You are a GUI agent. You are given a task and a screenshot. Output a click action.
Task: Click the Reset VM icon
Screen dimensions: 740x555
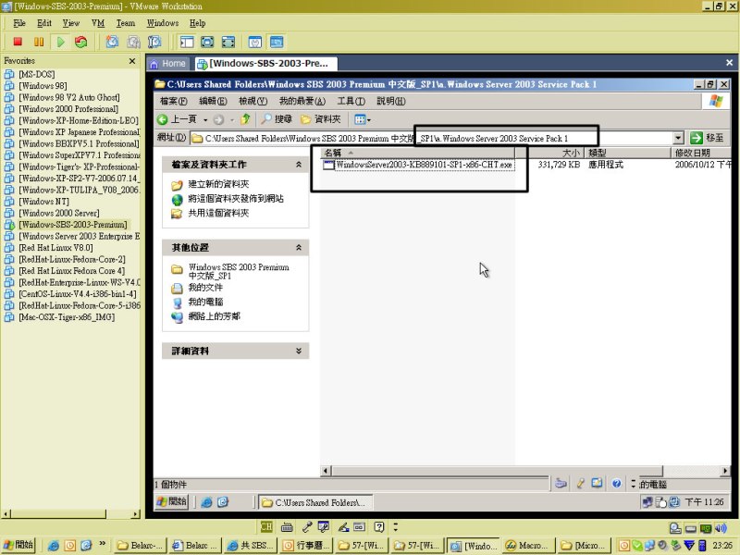coord(81,42)
